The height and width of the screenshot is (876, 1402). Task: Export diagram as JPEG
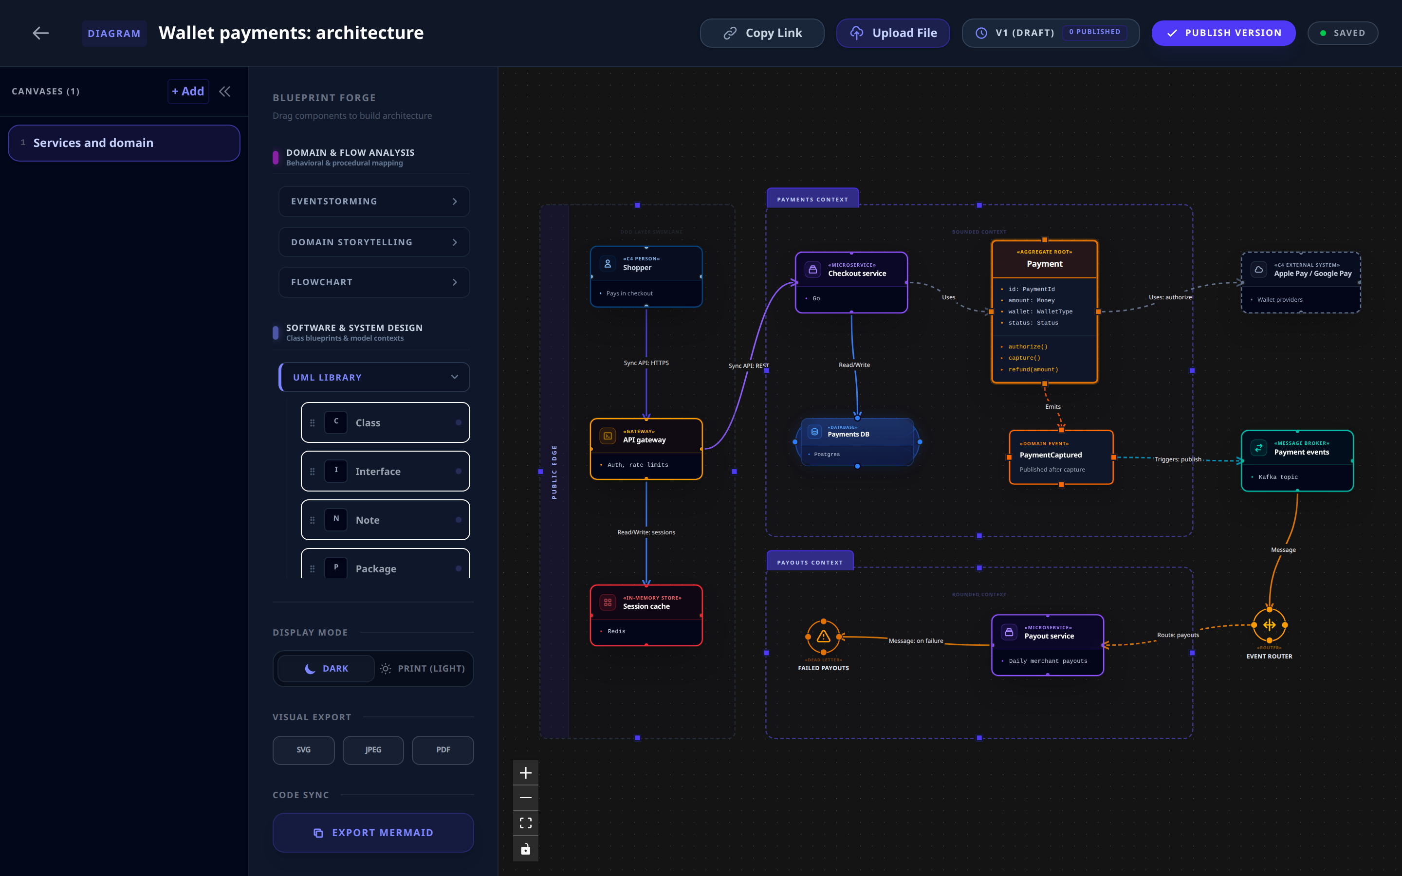click(373, 749)
